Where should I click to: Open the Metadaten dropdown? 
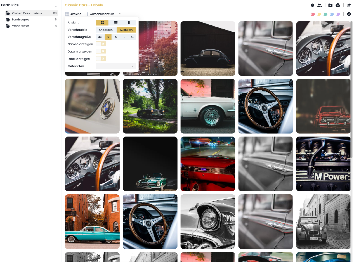coord(116,66)
